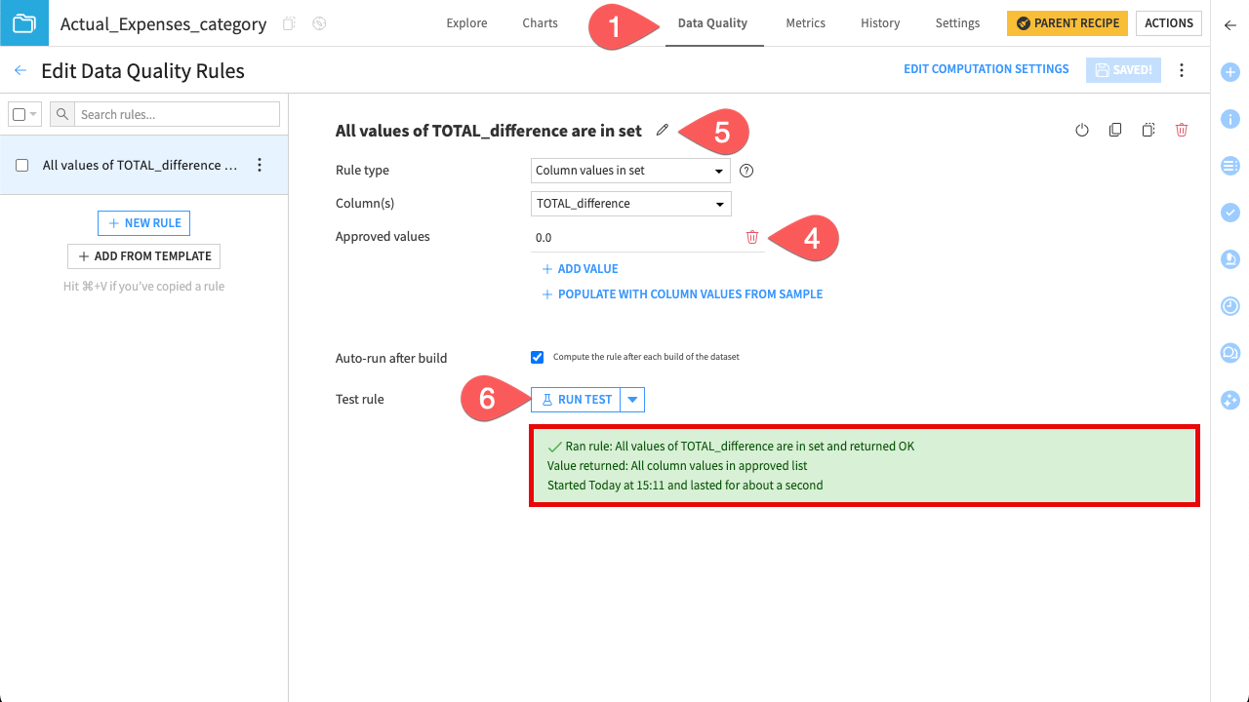The width and height of the screenshot is (1249, 702).
Task: Edit the rule name with the pencil icon
Action: pyautogui.click(x=663, y=129)
